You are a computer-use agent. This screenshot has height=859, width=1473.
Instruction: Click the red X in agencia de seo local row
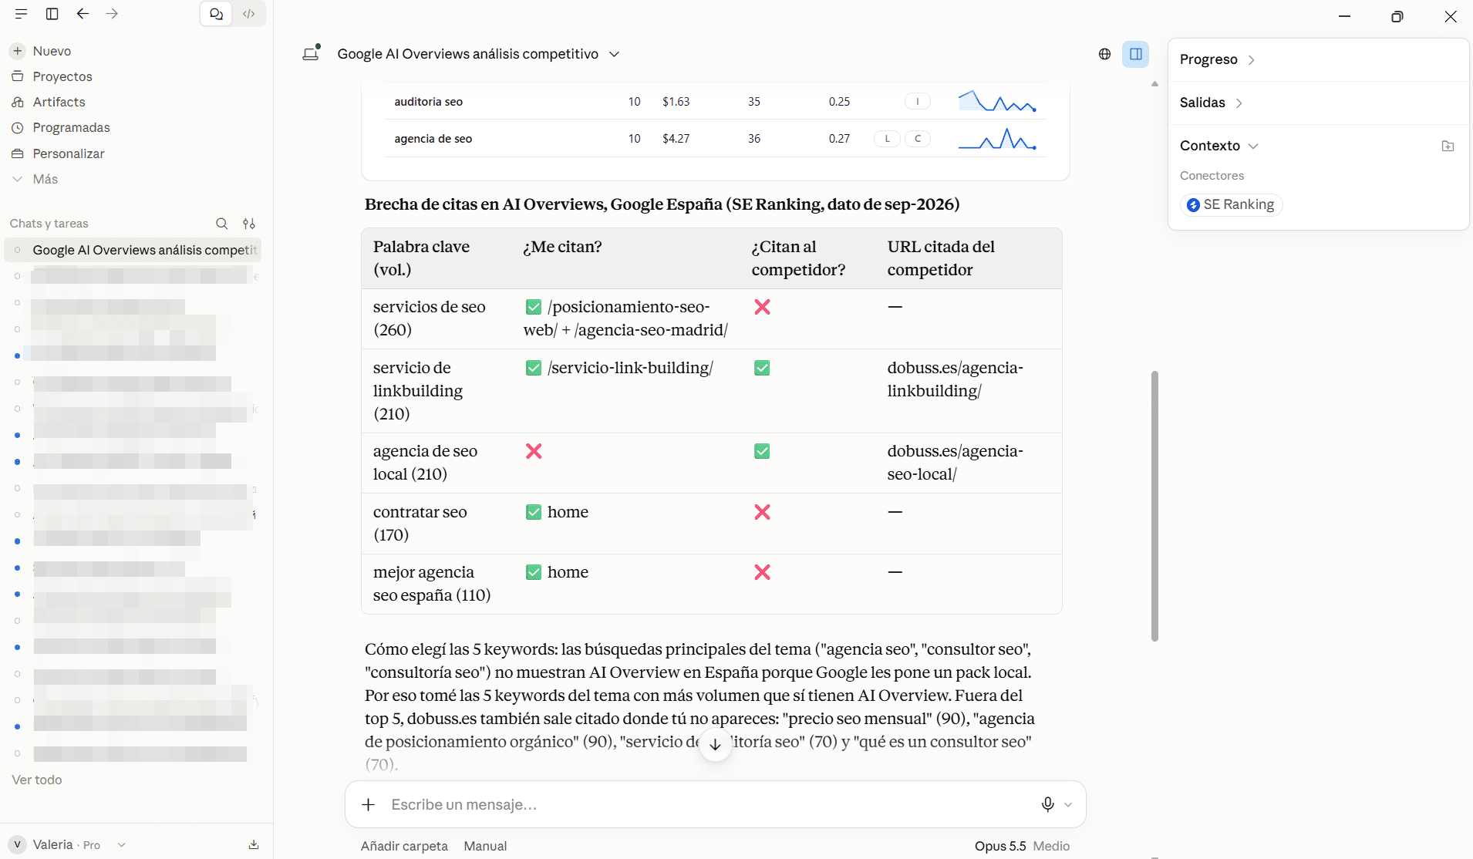coord(534,451)
